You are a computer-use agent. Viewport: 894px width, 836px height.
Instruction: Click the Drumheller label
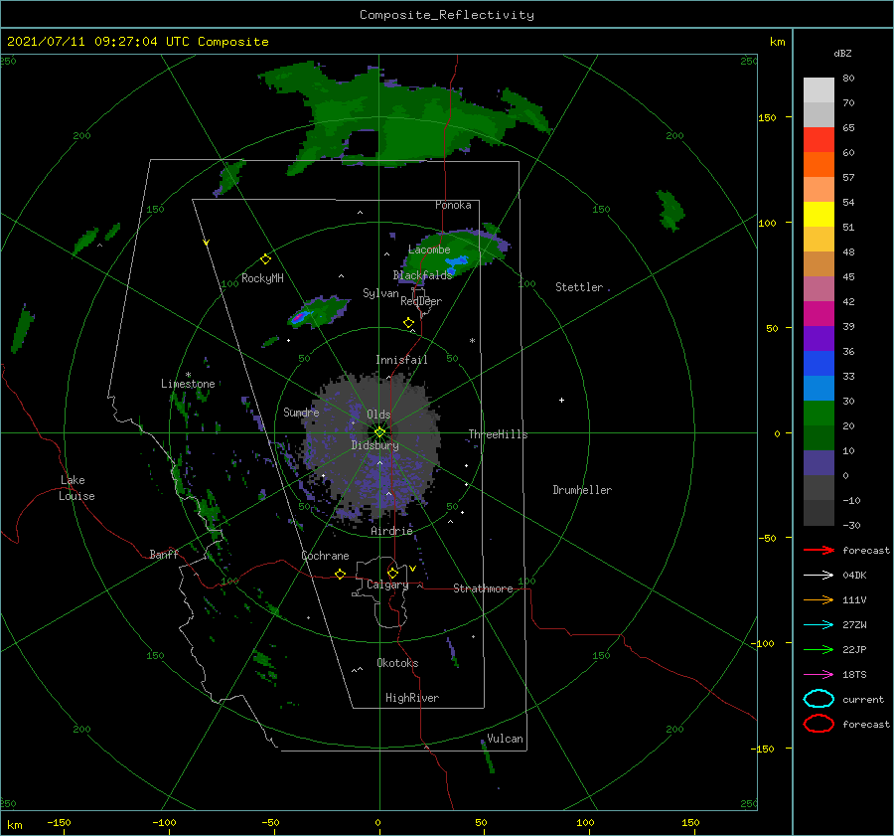click(x=582, y=490)
